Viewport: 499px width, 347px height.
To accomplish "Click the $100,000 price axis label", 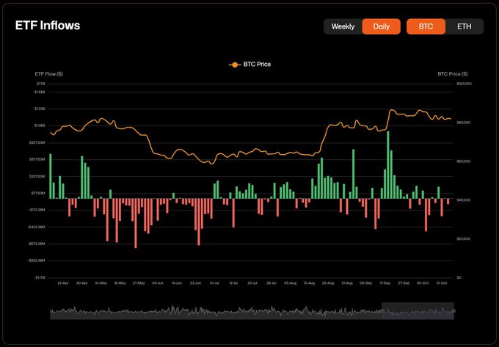I will point(464,84).
